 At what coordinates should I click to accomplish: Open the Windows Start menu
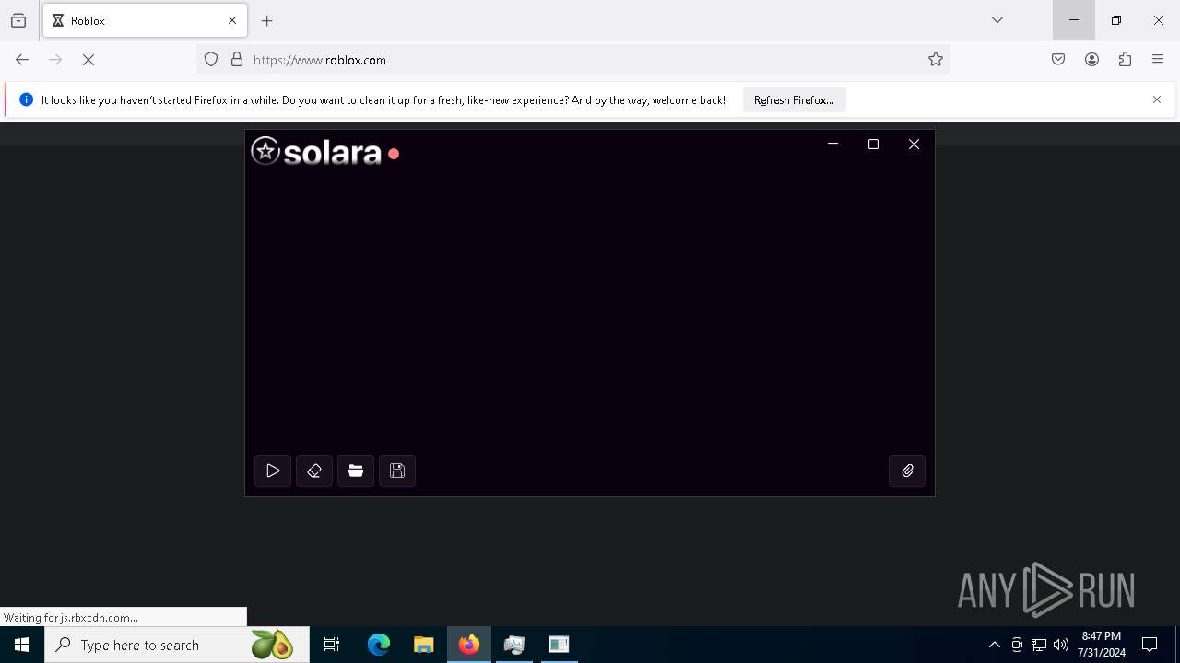22,645
